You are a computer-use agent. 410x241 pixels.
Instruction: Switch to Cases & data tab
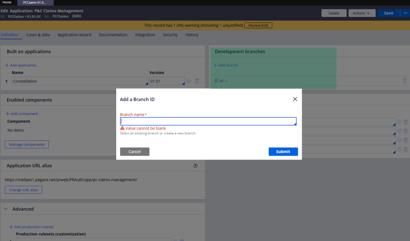38,35
